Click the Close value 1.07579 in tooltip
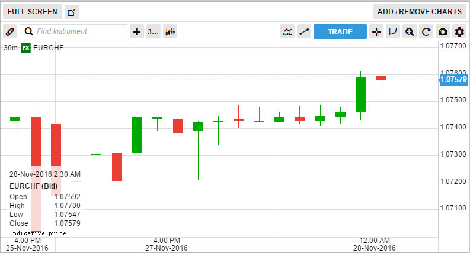The image size is (470, 253). [67, 223]
